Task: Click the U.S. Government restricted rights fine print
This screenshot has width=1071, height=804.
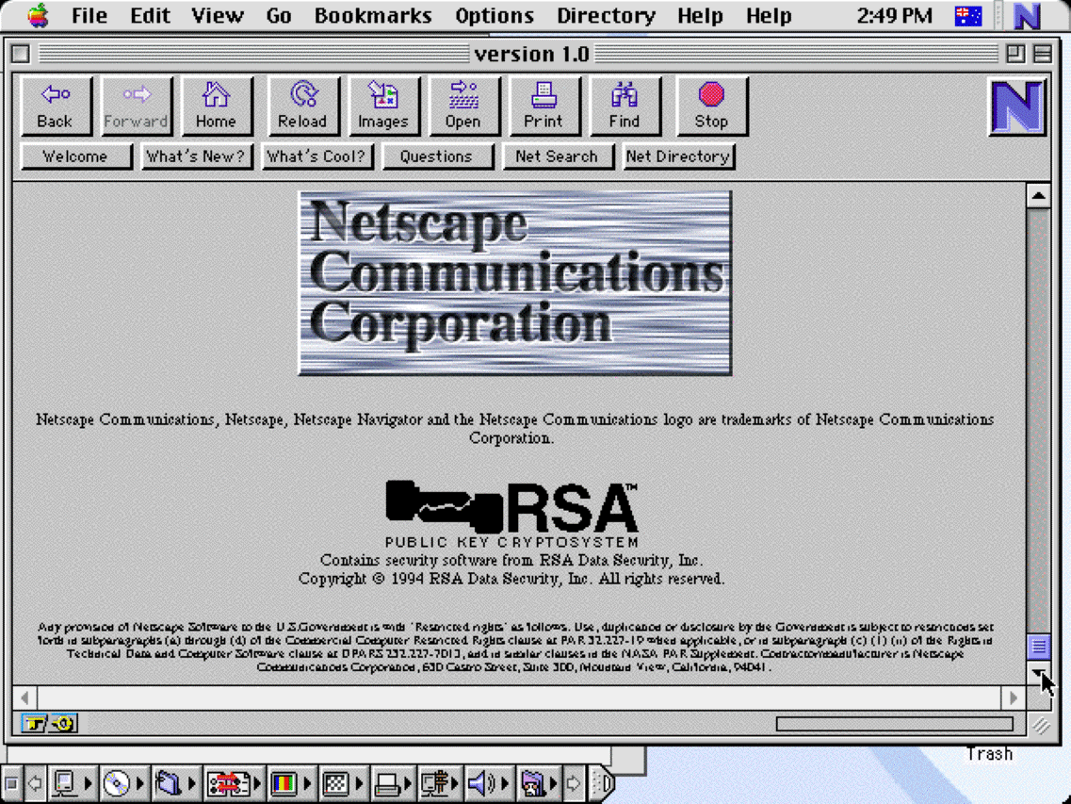Action: tap(515, 647)
